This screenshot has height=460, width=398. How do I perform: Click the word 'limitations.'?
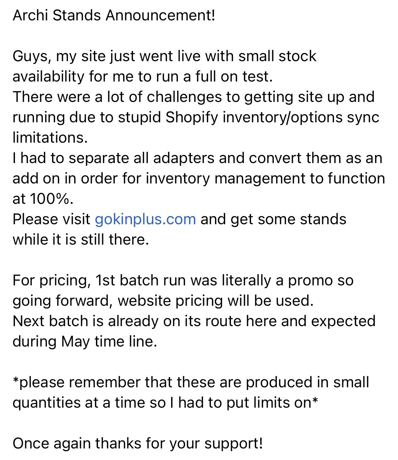pos(50,138)
